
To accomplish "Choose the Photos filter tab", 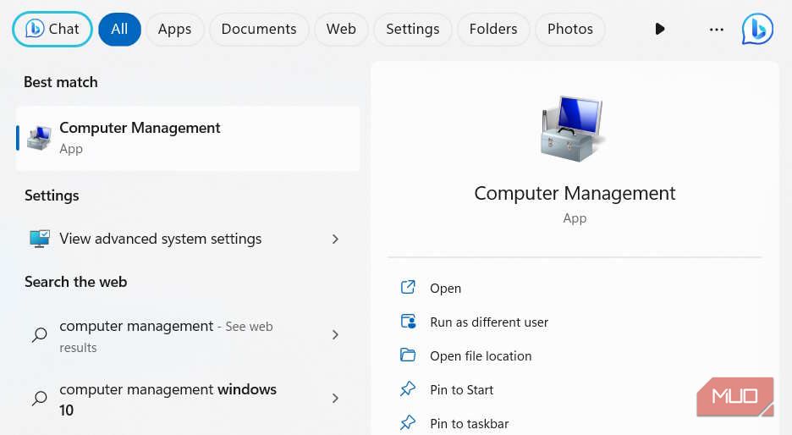I will click(569, 29).
